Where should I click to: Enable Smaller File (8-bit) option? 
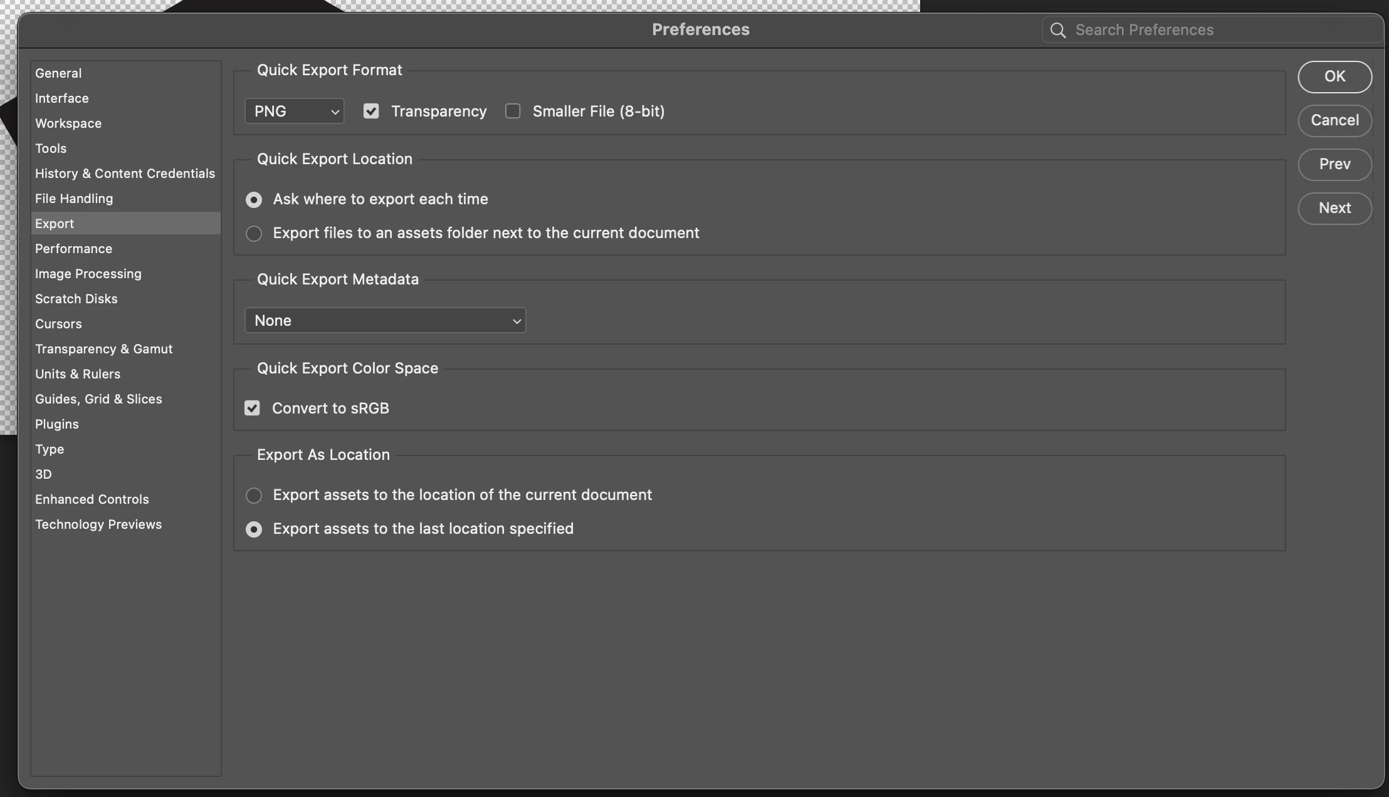point(513,112)
